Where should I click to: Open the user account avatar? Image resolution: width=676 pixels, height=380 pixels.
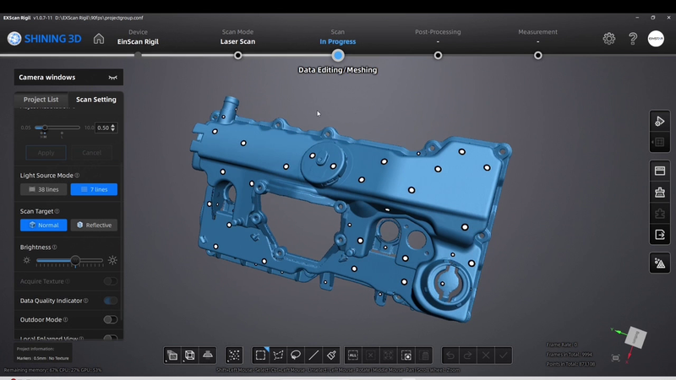656,39
